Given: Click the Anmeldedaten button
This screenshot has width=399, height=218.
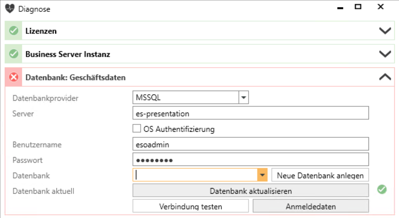Looking at the screenshot, I should (x=311, y=206).
